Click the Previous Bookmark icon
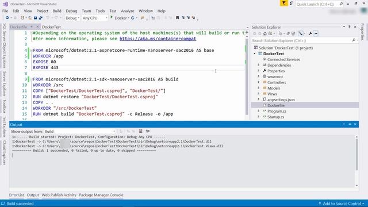Image resolution: width=368 pixels, height=207 pixels. (x=183, y=18)
